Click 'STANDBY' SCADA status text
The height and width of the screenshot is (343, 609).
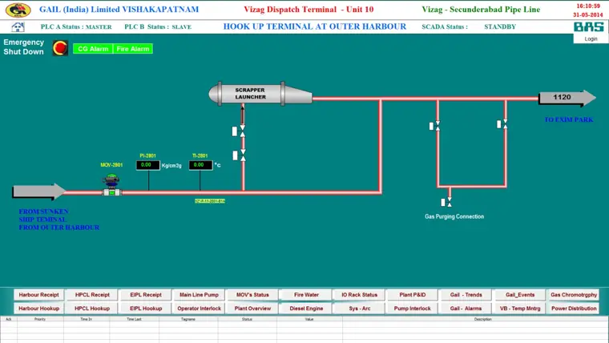pyautogui.click(x=500, y=26)
